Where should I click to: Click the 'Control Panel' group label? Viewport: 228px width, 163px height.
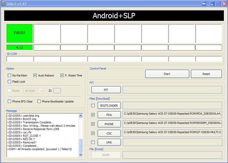(98, 68)
